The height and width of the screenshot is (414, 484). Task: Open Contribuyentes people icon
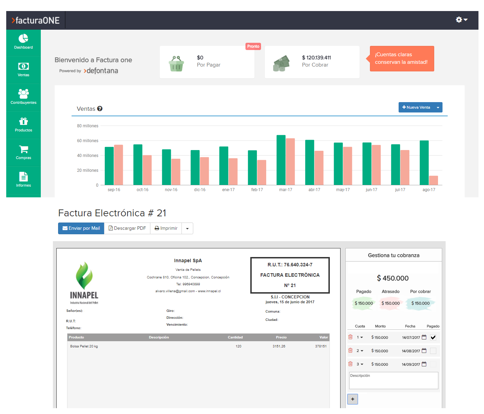pos(23,93)
